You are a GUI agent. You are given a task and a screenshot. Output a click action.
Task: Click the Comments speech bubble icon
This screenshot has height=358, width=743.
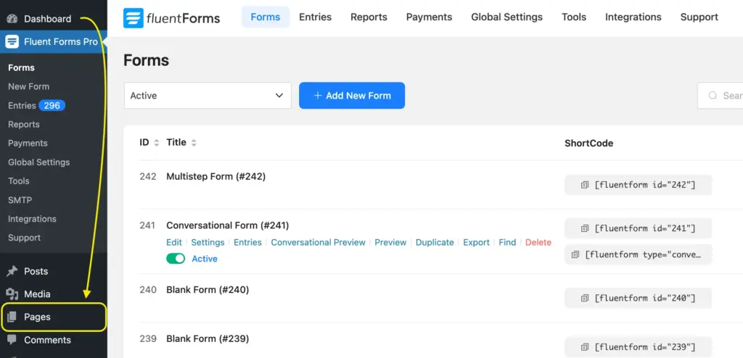coord(12,340)
